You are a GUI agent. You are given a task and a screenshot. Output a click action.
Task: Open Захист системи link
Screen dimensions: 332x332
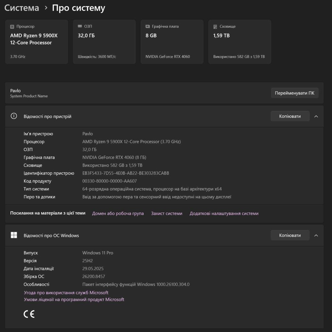point(167,213)
